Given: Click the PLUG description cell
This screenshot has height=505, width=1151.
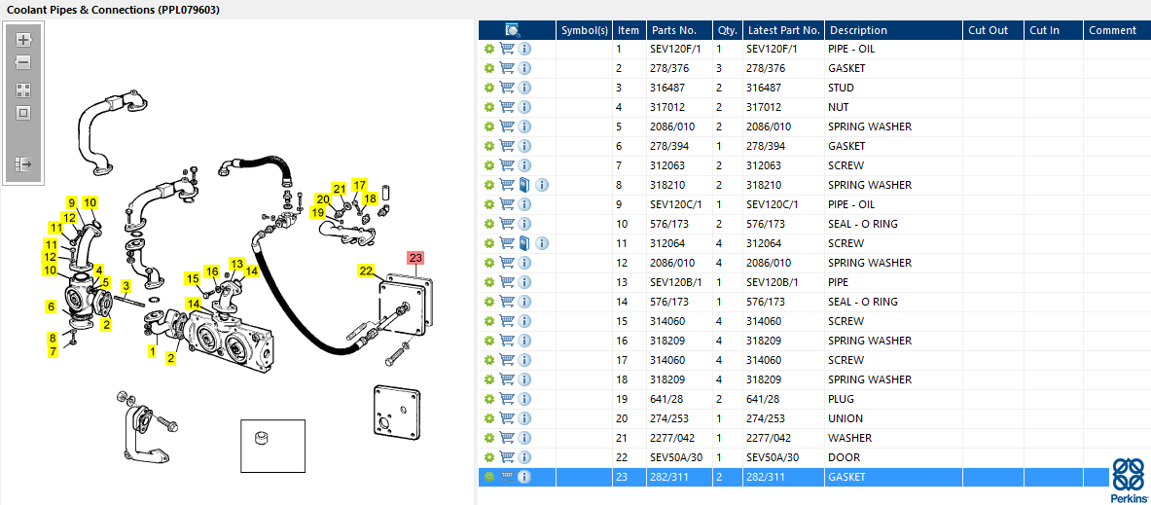Looking at the screenshot, I should 893,399.
